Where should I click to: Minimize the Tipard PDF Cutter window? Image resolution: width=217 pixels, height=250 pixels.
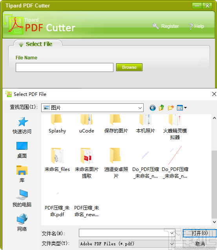(x=197, y=6)
